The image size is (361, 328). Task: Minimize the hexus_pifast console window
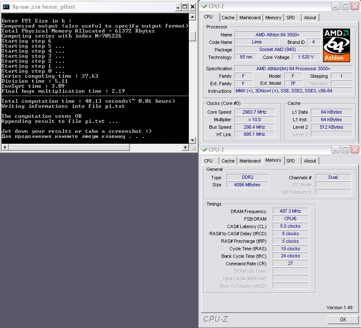click(178, 7)
